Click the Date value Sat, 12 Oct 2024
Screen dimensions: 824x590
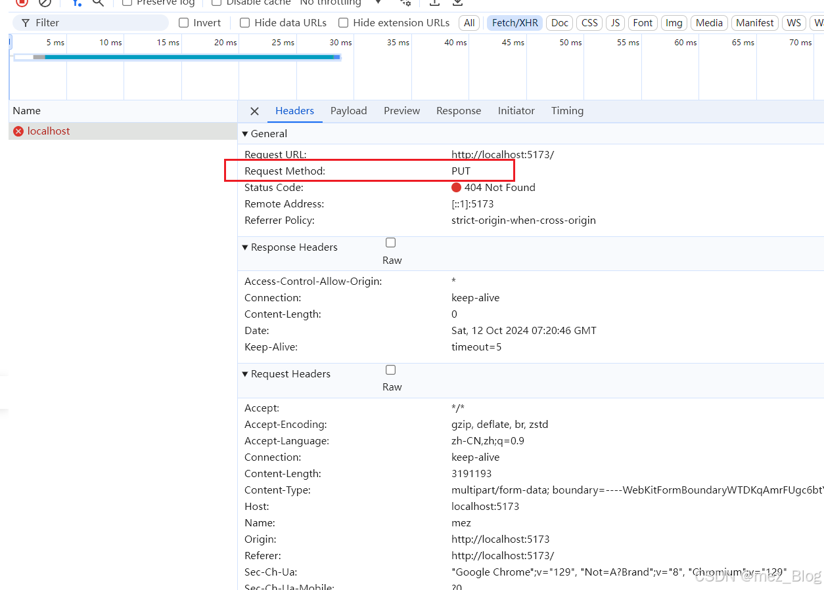point(524,331)
